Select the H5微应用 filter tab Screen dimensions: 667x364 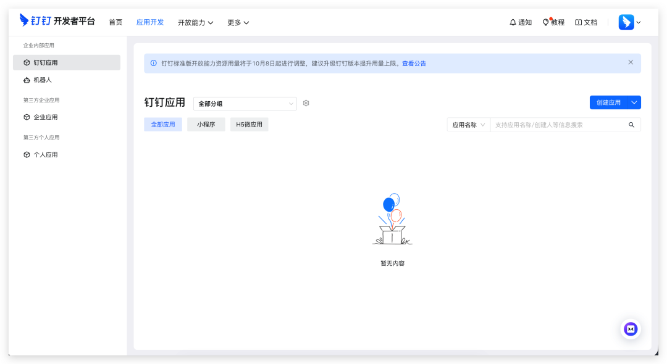click(x=249, y=125)
